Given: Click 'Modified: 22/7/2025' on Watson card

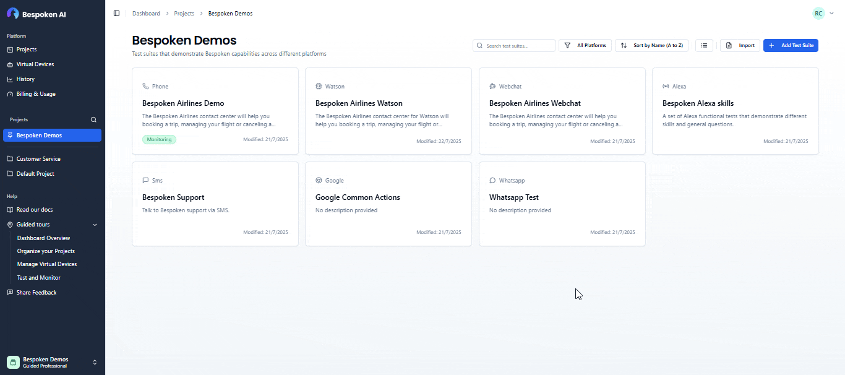Looking at the screenshot, I should (439, 141).
